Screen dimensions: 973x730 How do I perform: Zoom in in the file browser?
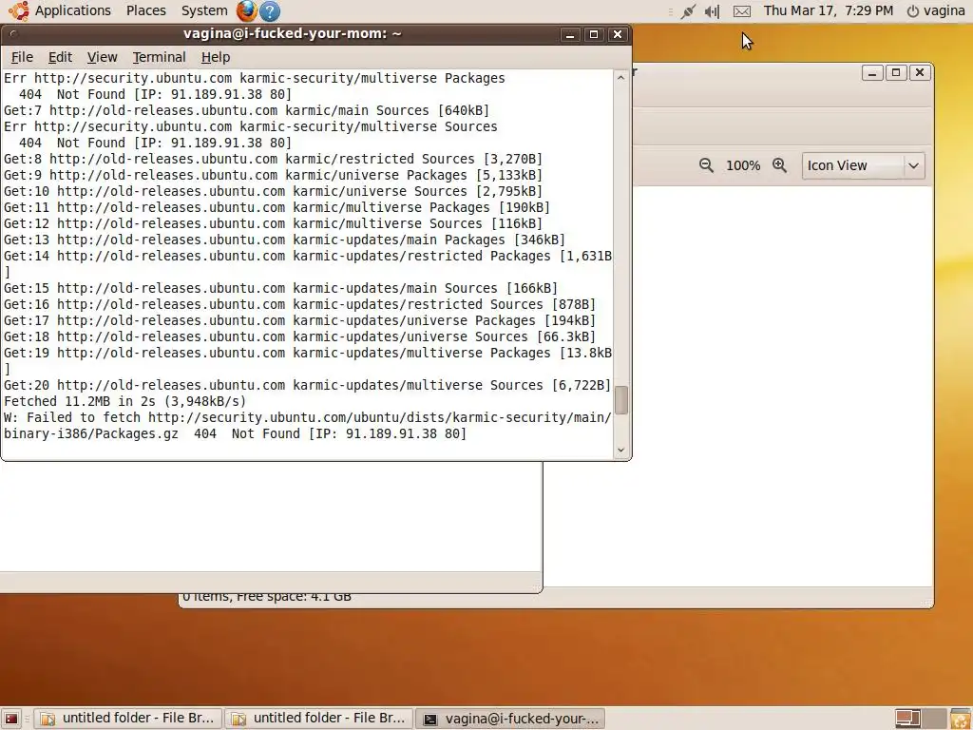tap(779, 165)
